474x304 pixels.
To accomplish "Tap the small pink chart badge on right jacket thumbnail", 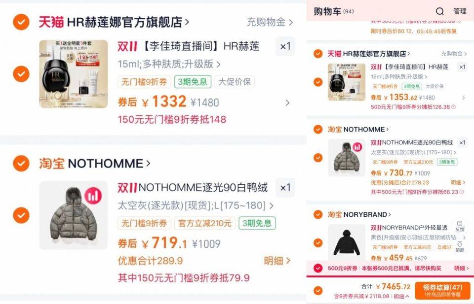I will (357, 147).
